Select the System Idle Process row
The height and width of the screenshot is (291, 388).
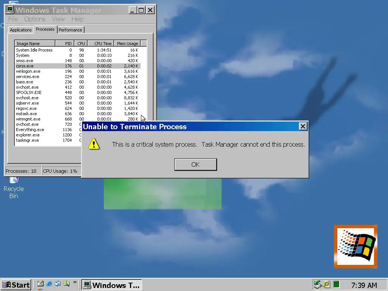click(x=78, y=50)
